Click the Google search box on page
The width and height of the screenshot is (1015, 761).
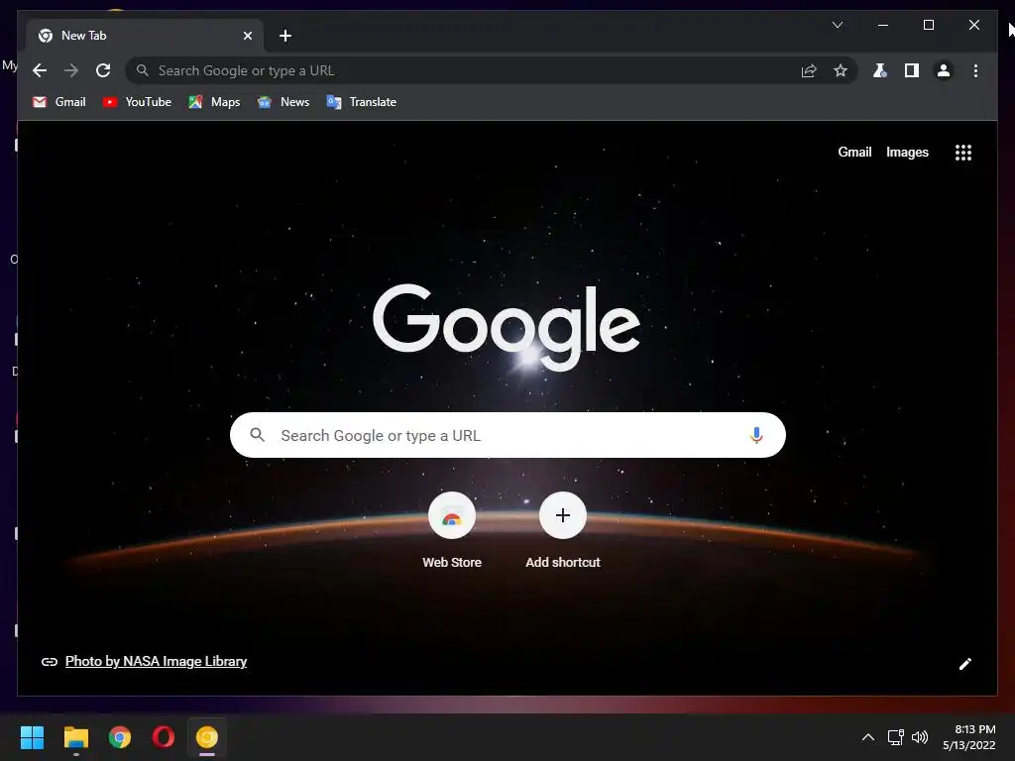click(x=507, y=435)
